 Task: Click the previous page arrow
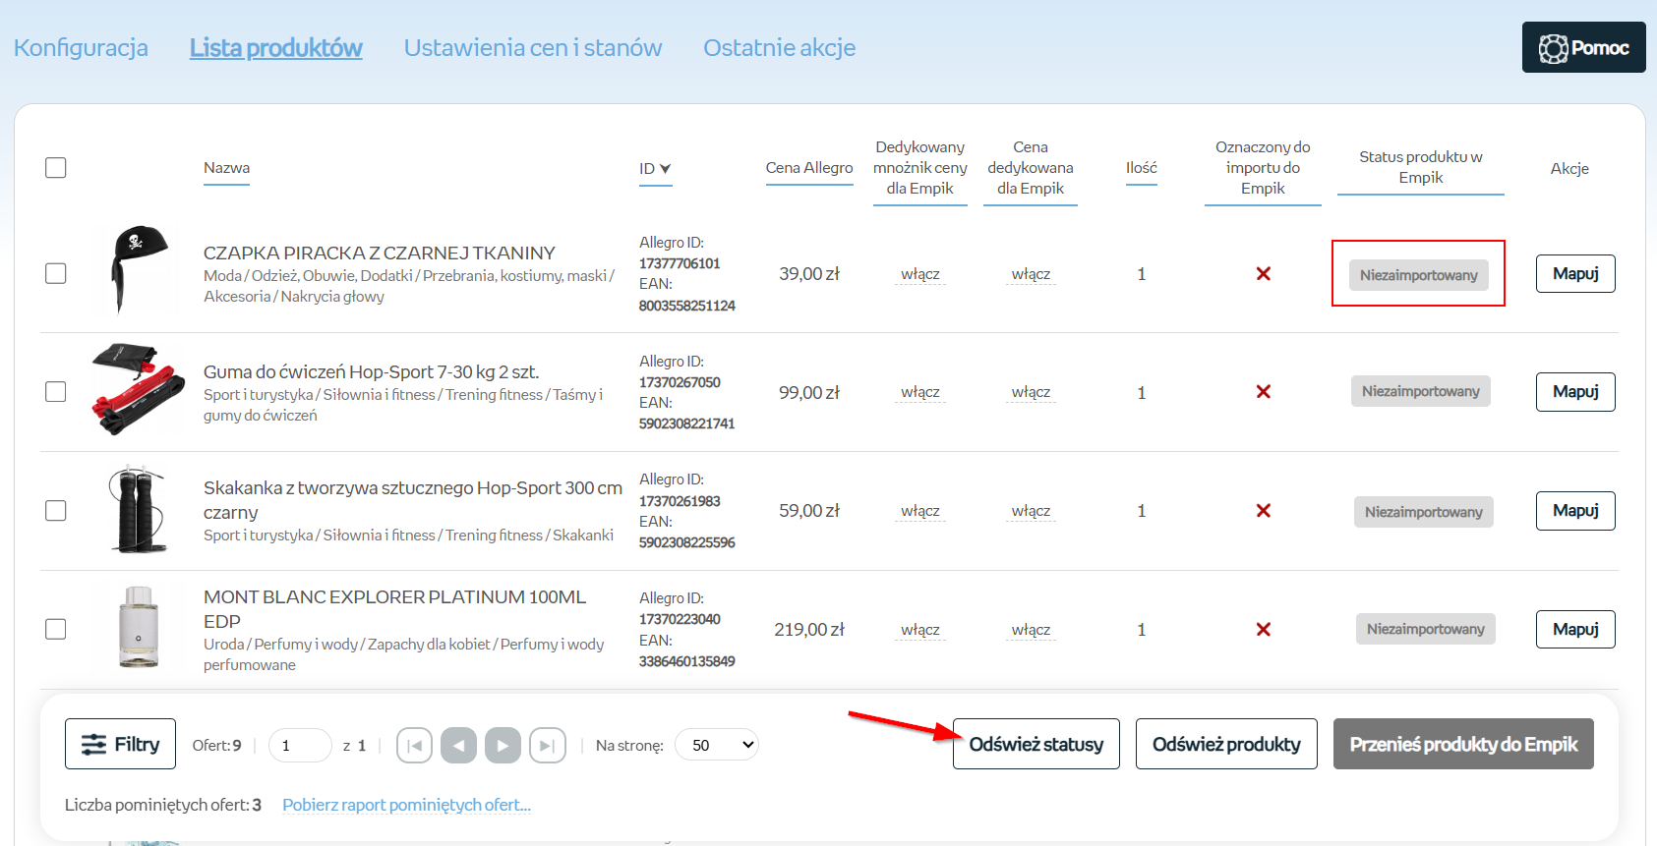(x=458, y=746)
